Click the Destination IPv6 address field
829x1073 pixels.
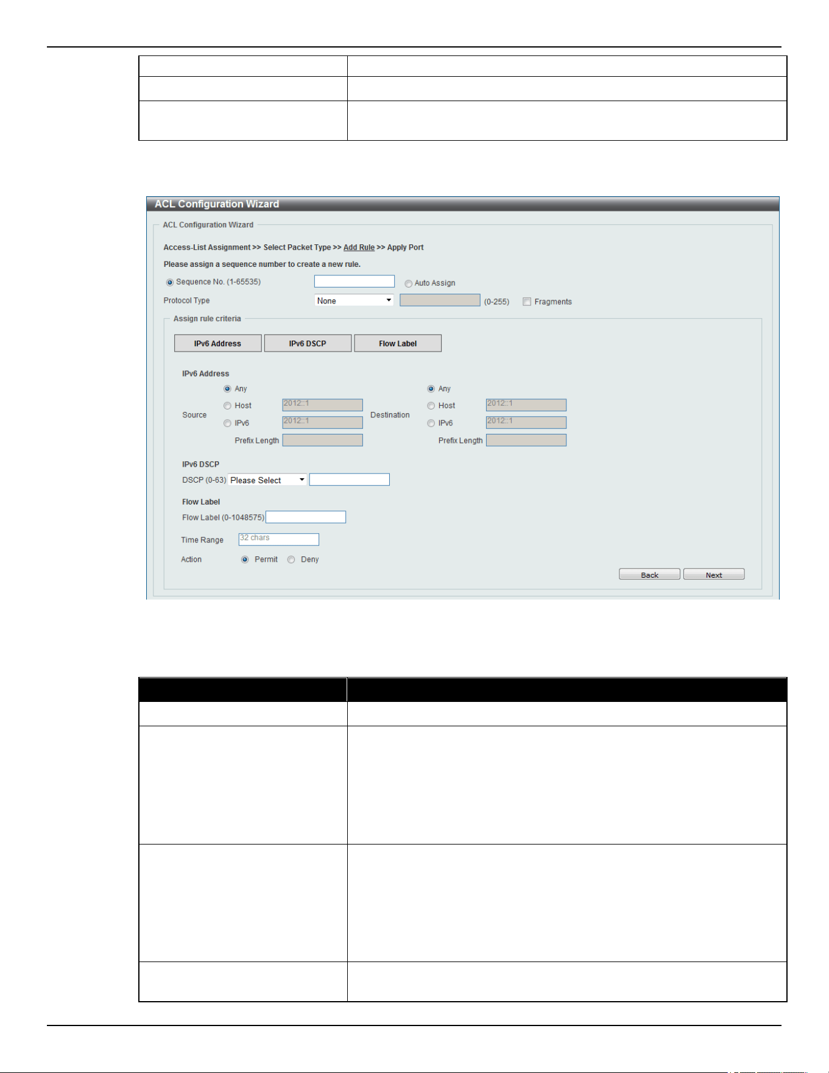pyautogui.click(x=526, y=423)
